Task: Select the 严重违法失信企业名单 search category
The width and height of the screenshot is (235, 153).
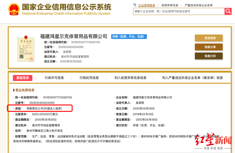Action: 198,5
